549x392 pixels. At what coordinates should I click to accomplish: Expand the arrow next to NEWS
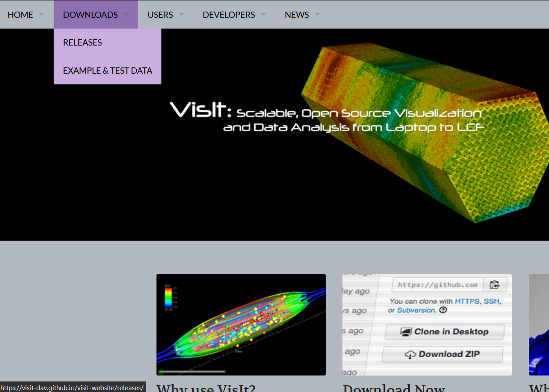[317, 14]
